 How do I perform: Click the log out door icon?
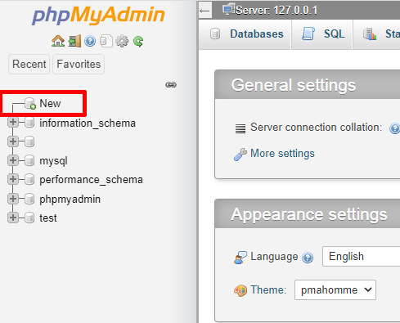point(74,41)
